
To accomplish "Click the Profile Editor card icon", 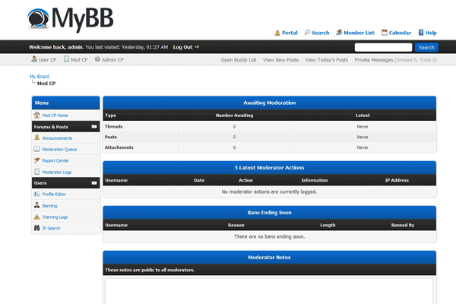I will [36, 194].
